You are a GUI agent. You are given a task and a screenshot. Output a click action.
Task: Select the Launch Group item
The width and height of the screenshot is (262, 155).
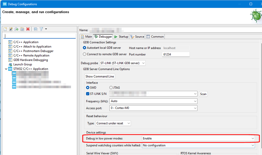coord(23,64)
